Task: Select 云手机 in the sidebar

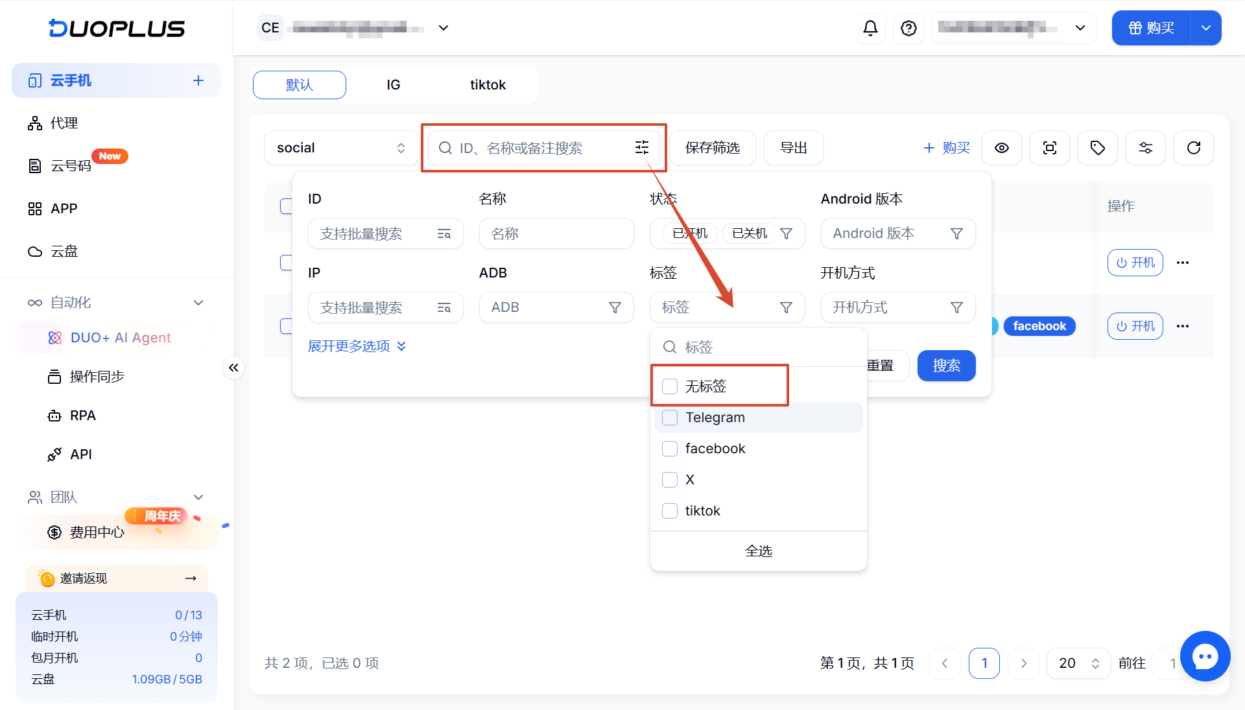Action: [117, 80]
